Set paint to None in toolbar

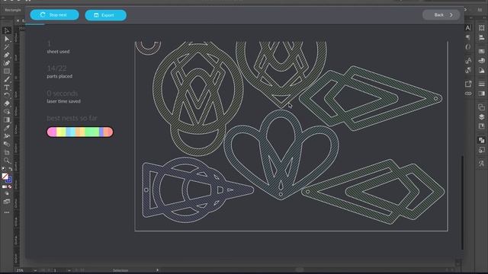click(x=10, y=186)
